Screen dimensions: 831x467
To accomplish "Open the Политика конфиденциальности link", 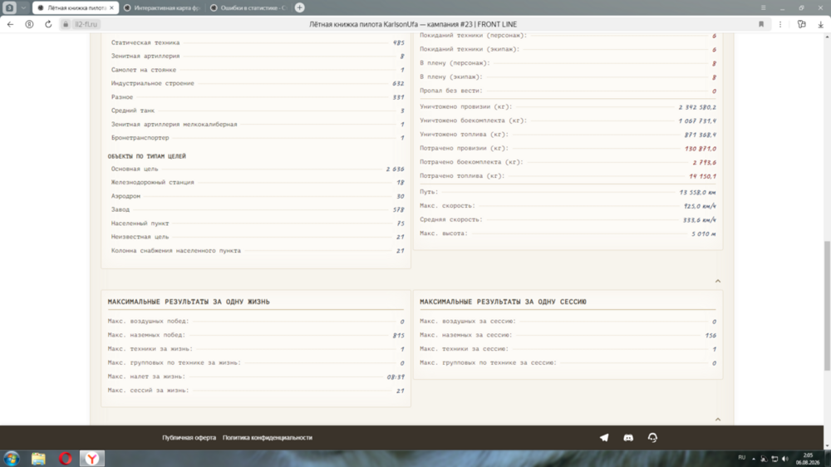I will pos(267,438).
